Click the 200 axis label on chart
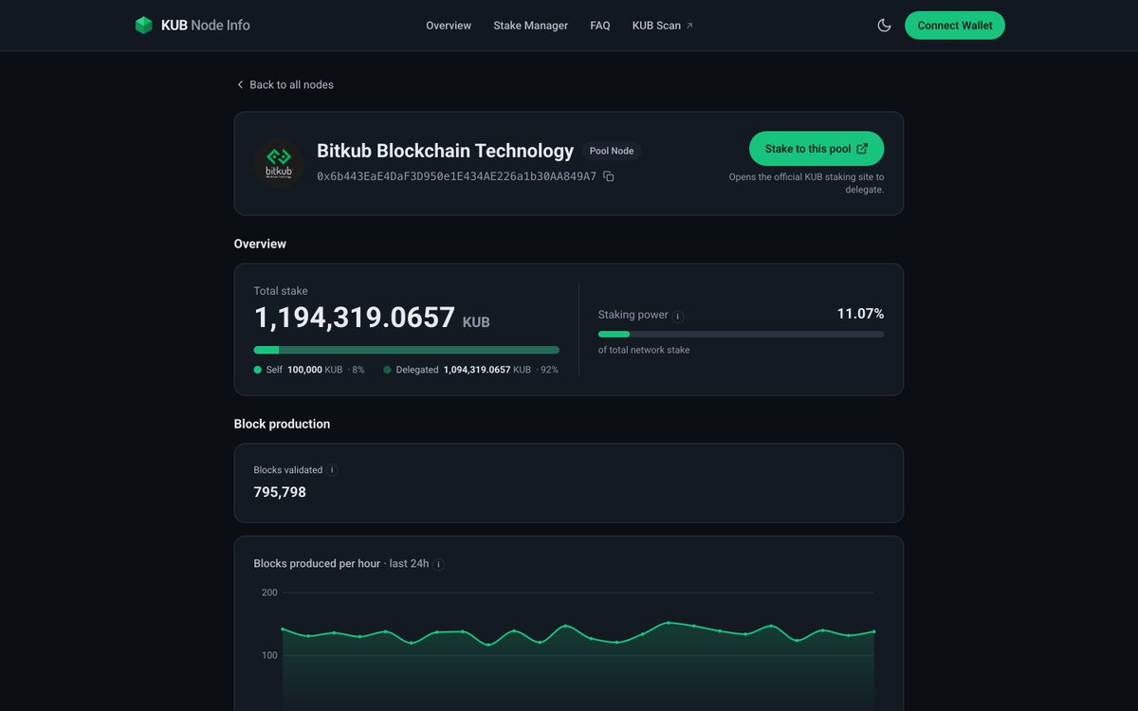The image size is (1138, 711). coord(269,592)
